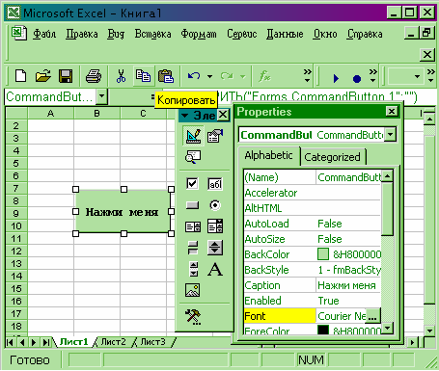
Task: Open the Name Box dropdown arrow
Action: click(x=101, y=96)
